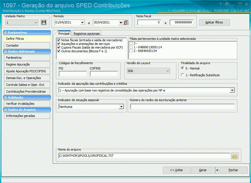Screen dimensions: 251x183
Task: Open Contribuições Previdenciárias item
Action: [x=27, y=91]
